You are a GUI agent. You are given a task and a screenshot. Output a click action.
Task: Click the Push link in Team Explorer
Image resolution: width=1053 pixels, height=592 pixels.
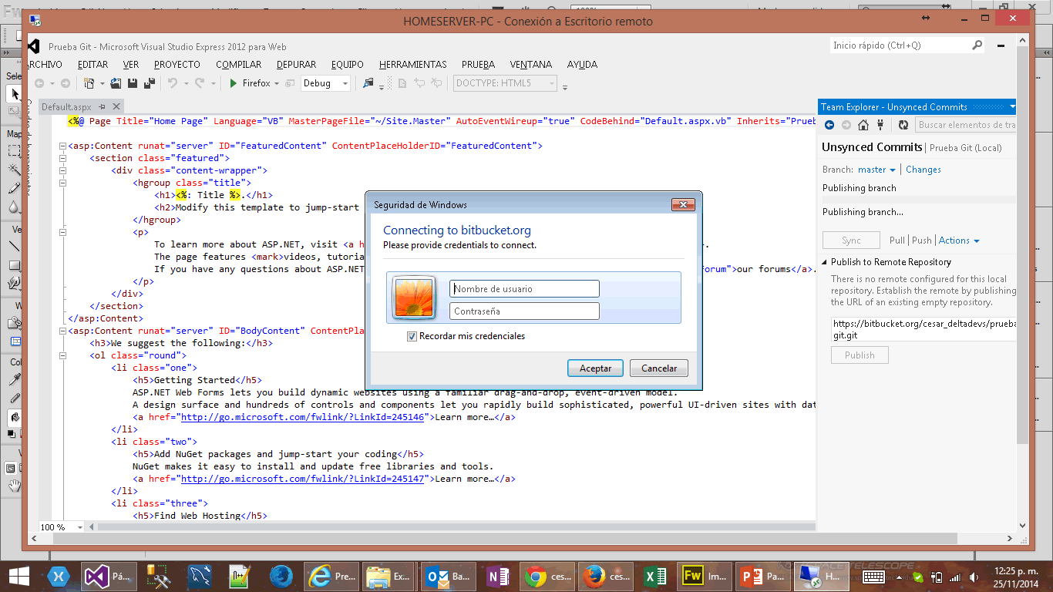pyautogui.click(x=922, y=240)
